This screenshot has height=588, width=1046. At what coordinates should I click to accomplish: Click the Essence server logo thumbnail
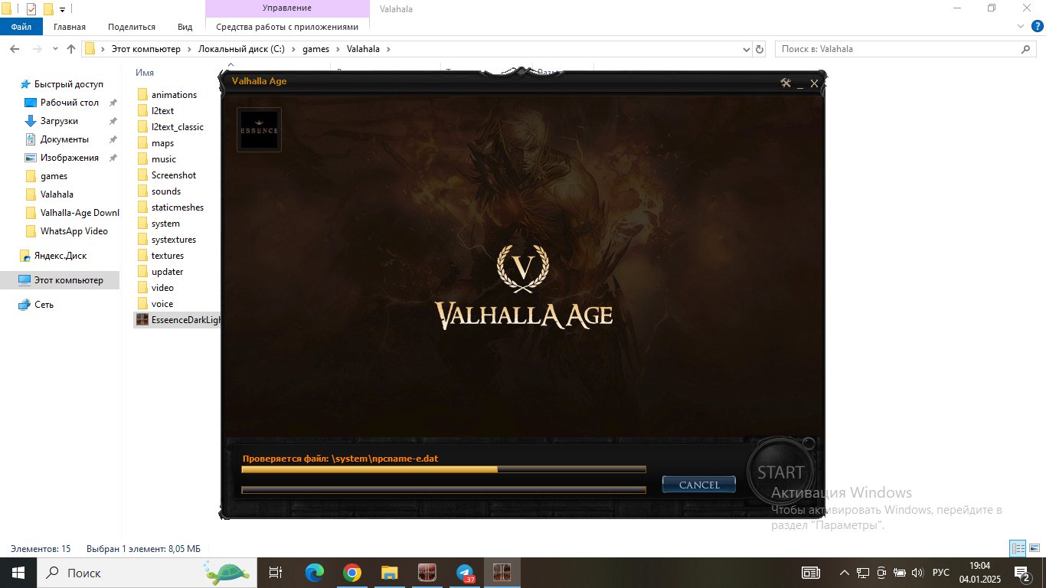259,129
